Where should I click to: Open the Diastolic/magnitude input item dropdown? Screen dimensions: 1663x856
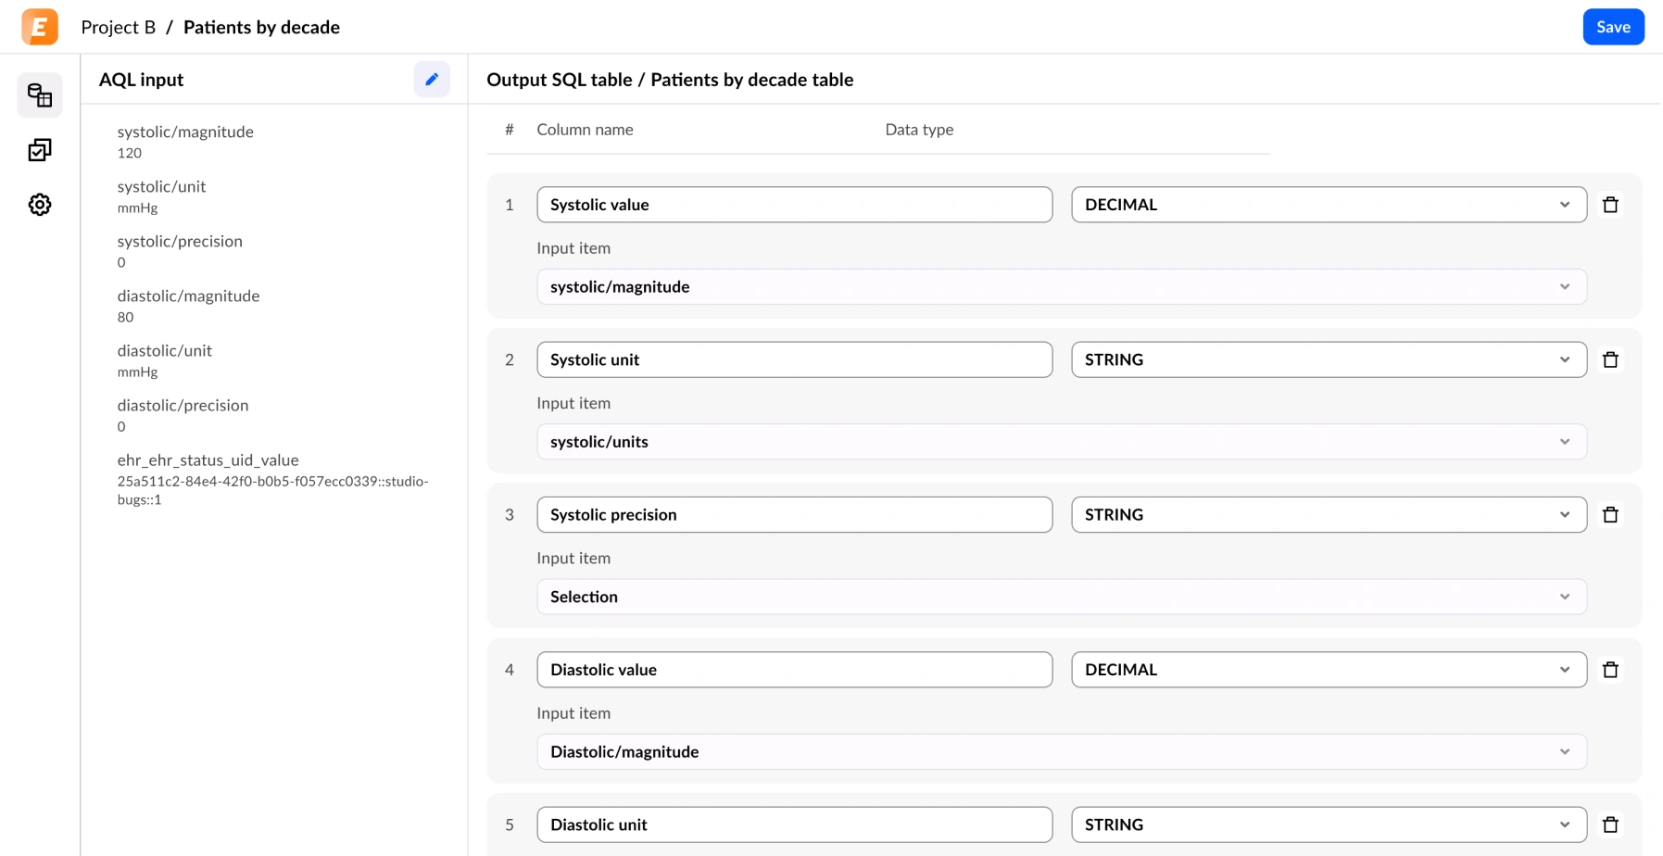point(1061,752)
